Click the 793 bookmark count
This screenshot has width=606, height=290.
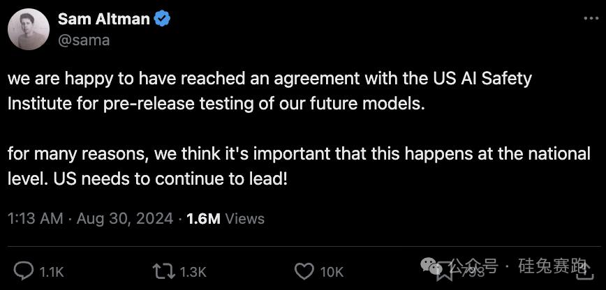(x=471, y=272)
